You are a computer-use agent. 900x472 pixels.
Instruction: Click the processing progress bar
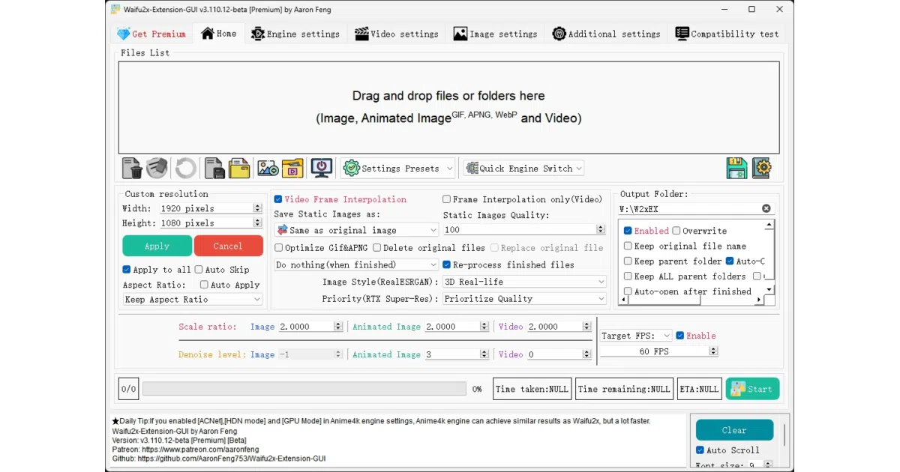[x=304, y=389]
